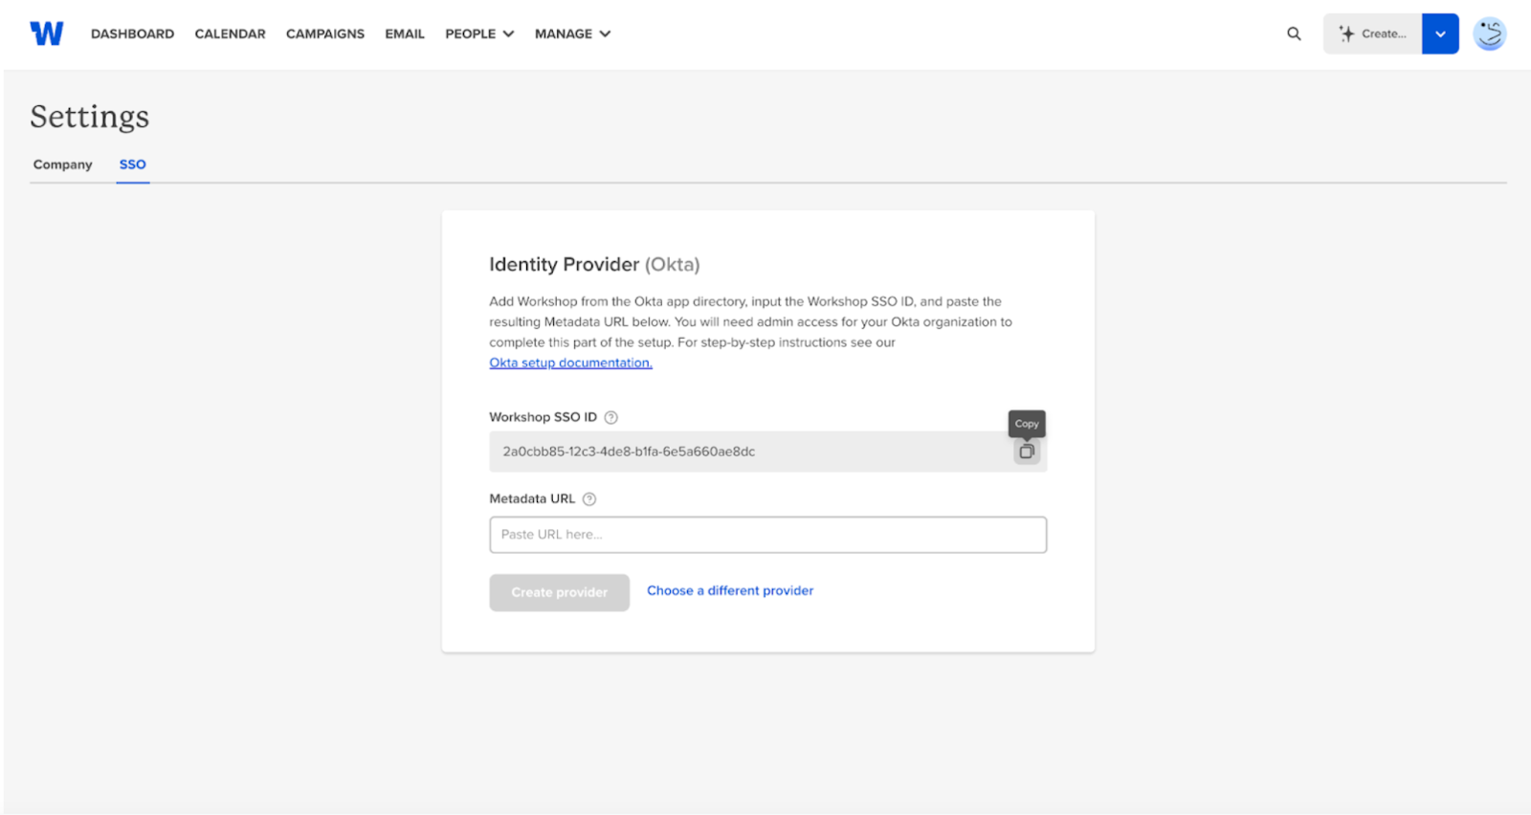The height and width of the screenshot is (815, 1531).
Task: Select the SSO tab
Action: click(132, 165)
